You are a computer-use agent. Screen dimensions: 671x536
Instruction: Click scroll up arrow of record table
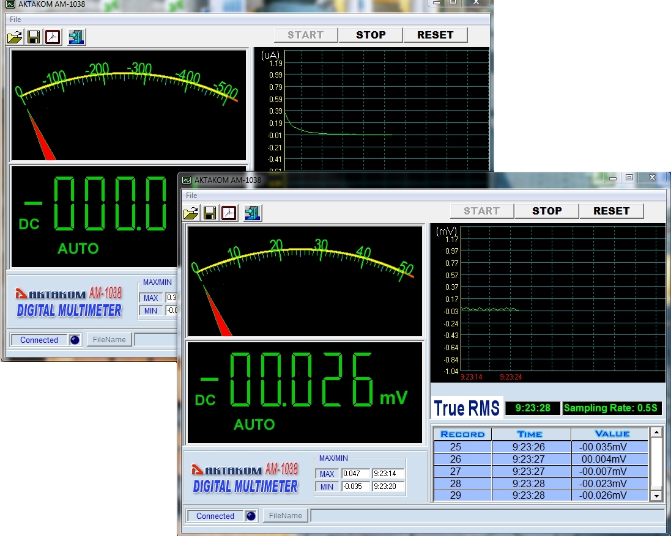[656, 433]
